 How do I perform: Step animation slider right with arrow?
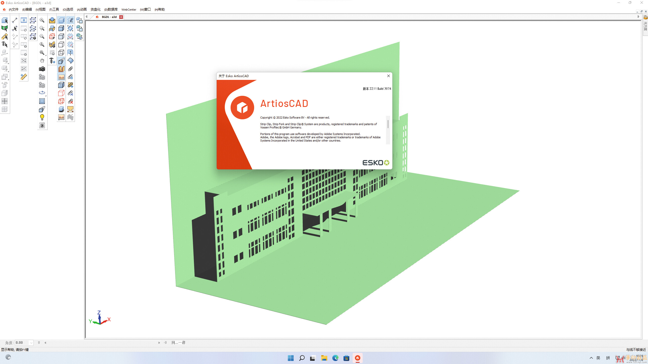tap(159, 343)
